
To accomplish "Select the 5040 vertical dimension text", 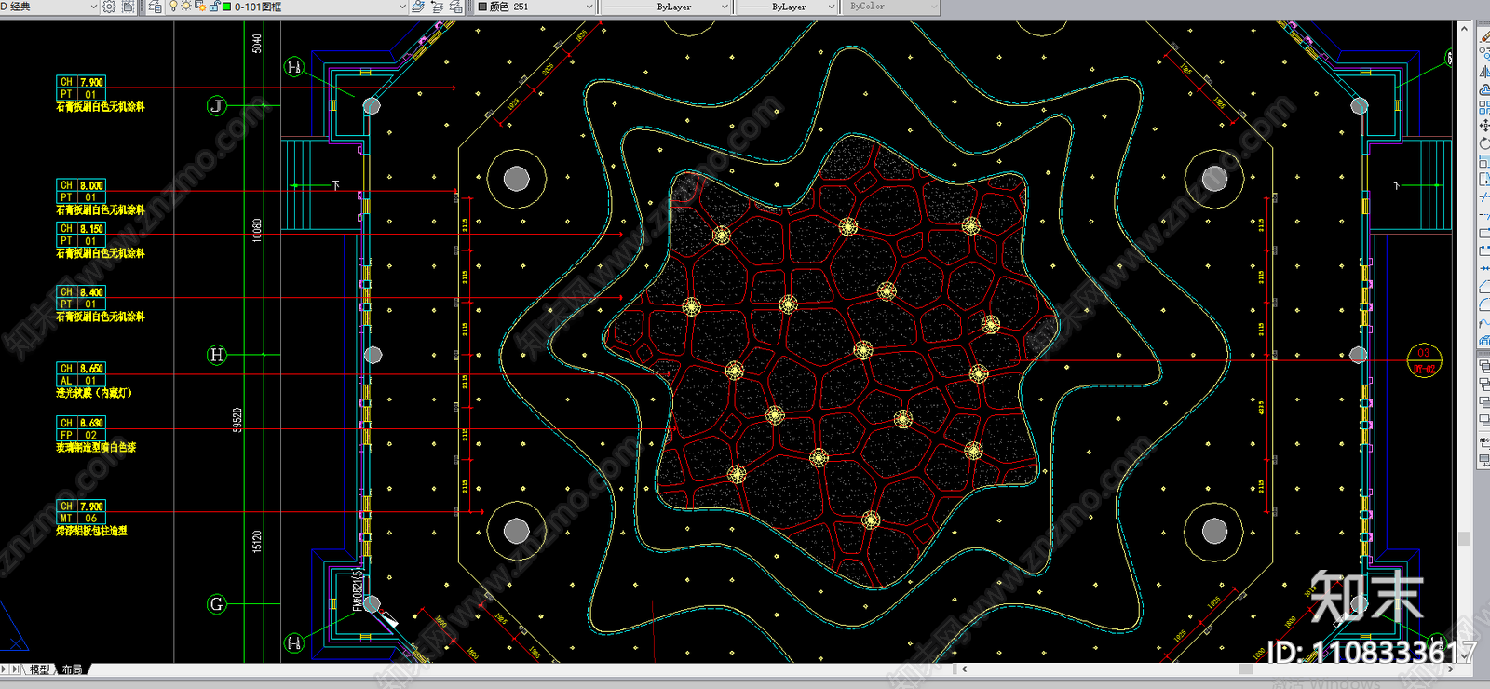I will [257, 43].
